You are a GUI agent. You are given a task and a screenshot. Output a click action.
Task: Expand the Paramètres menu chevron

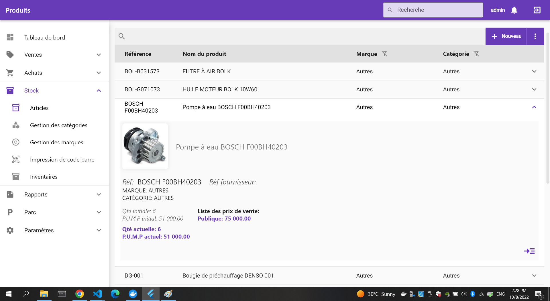[x=99, y=230]
